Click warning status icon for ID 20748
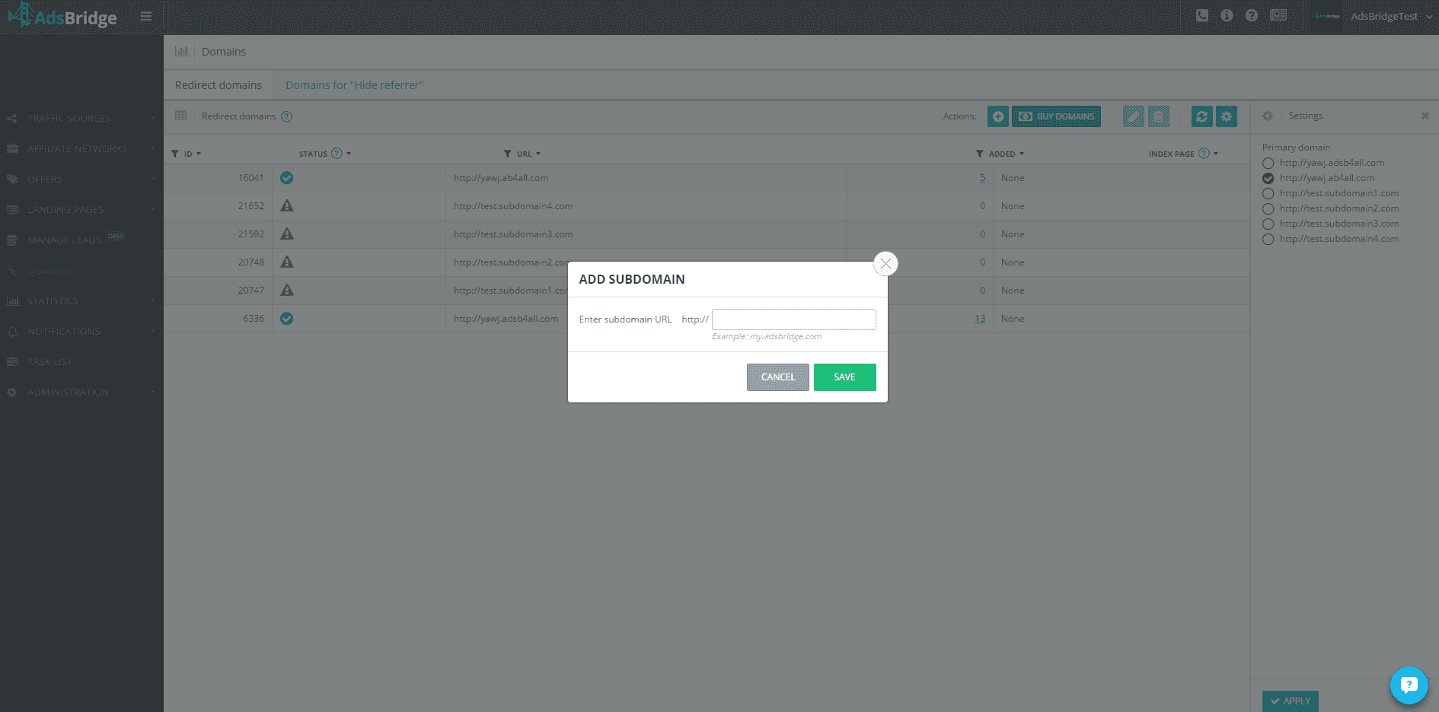1439x712 pixels. 286,262
